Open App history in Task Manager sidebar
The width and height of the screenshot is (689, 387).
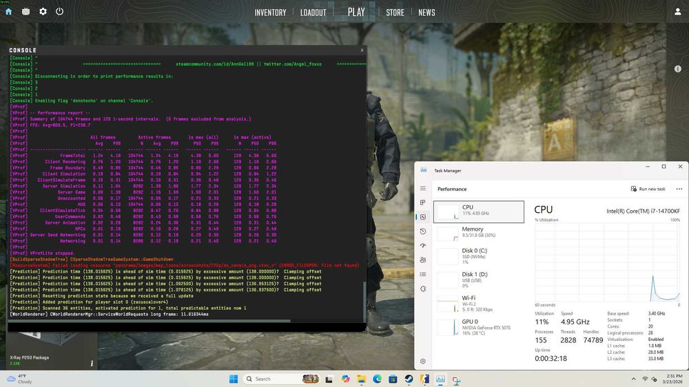(423, 231)
